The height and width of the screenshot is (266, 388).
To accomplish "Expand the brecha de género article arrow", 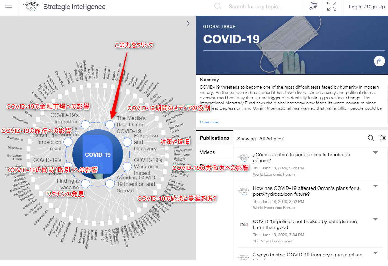I will (x=376, y=153).
